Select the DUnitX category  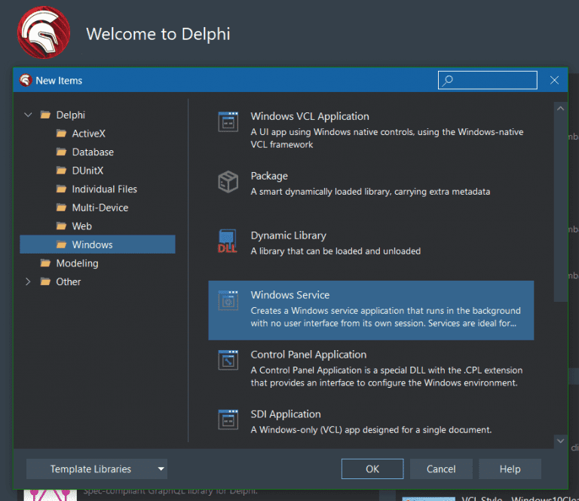click(88, 171)
